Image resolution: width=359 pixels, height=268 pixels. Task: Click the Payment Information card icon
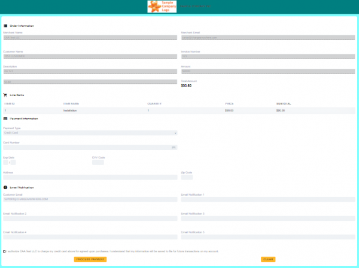[5, 119]
